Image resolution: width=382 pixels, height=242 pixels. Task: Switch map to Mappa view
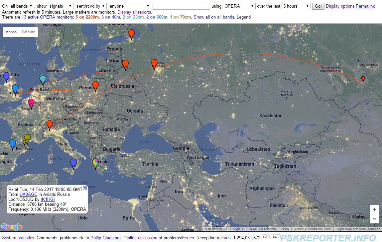coord(11,32)
